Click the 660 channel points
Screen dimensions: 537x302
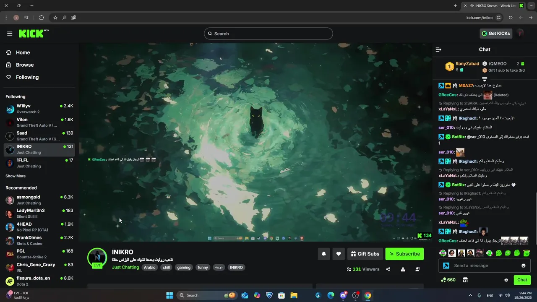click(448, 280)
